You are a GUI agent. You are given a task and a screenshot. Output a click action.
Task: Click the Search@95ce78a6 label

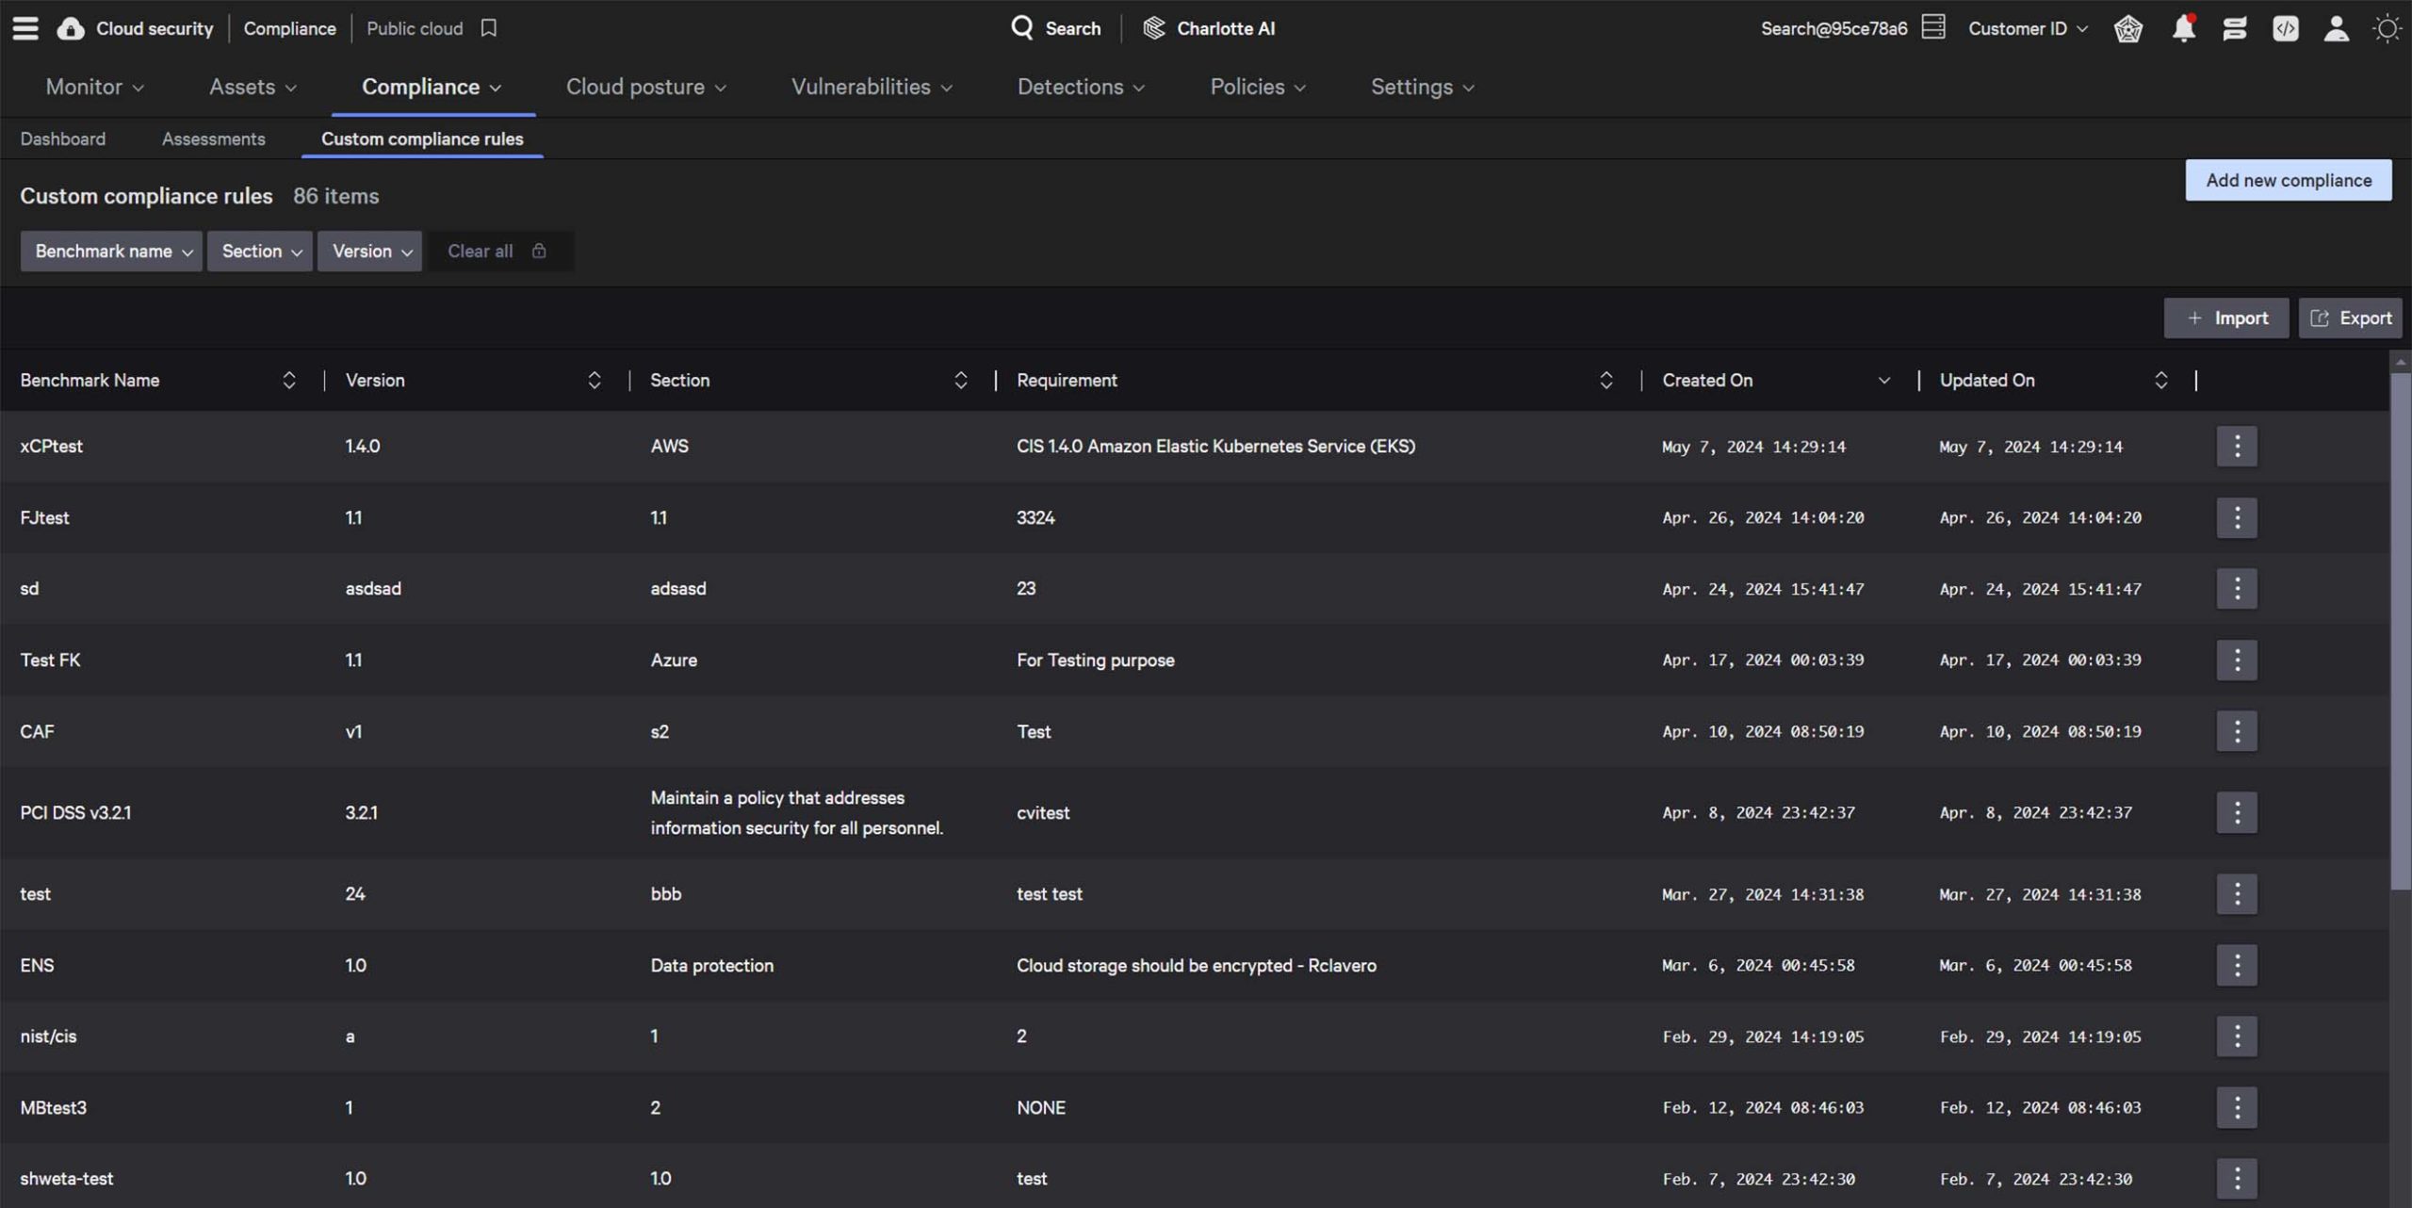point(1833,28)
